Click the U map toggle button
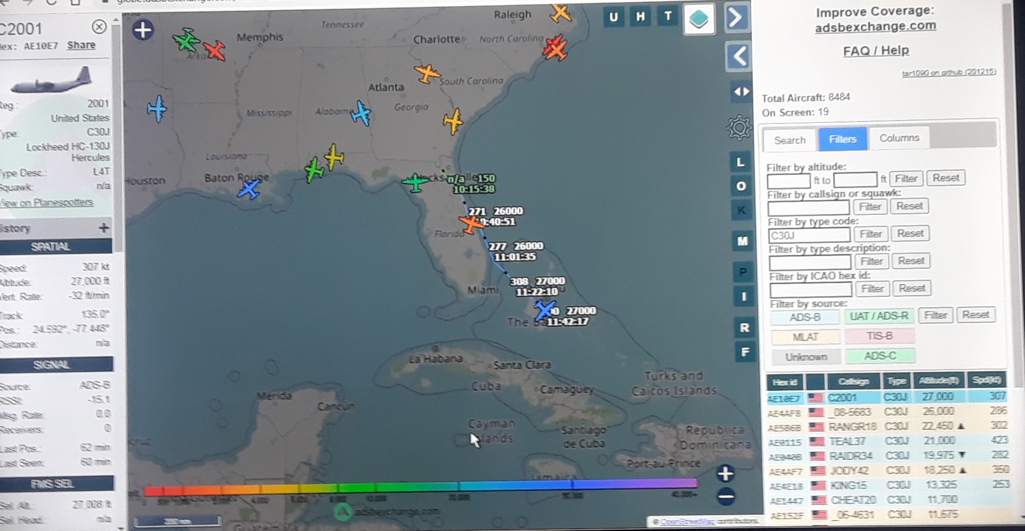This screenshot has width=1025, height=531. [614, 17]
